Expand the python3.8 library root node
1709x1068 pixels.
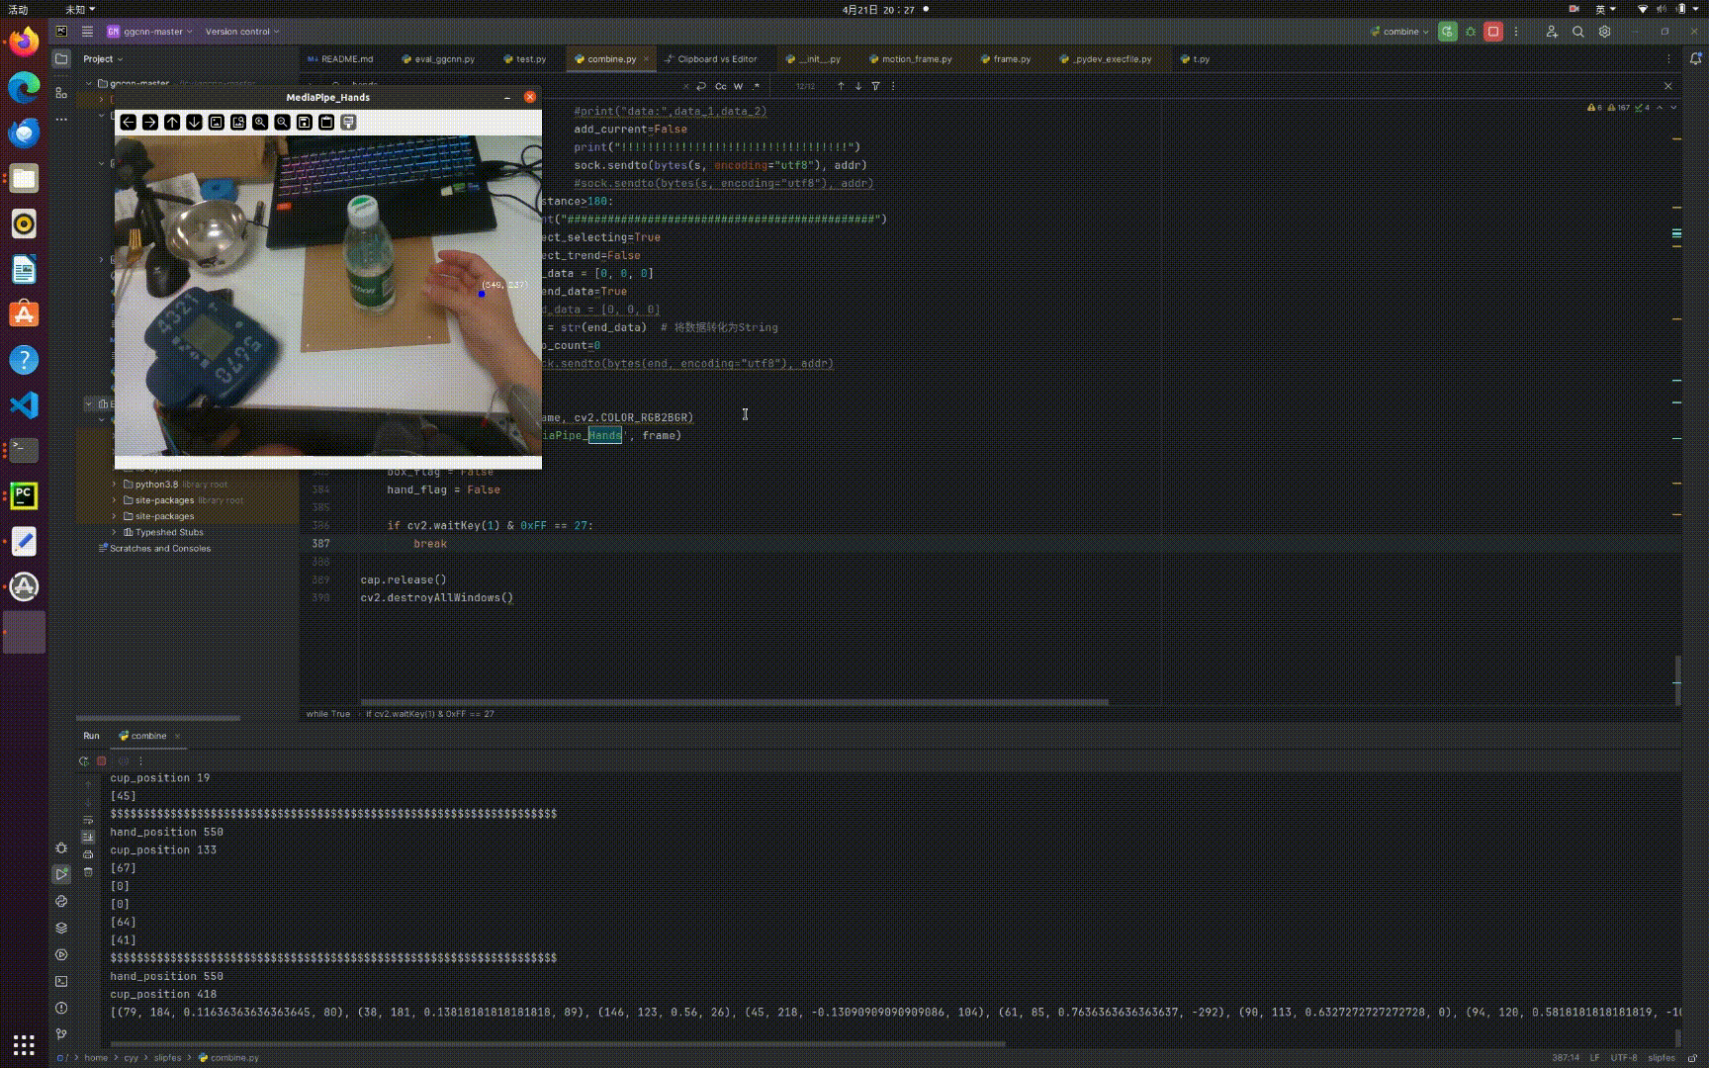tap(115, 485)
